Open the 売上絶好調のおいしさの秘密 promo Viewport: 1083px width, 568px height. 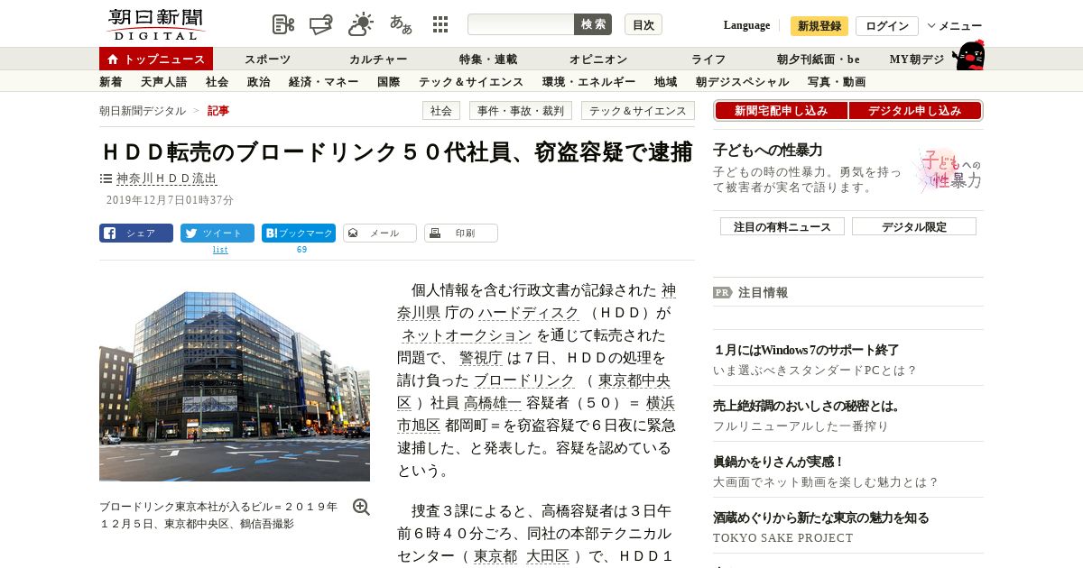pyautogui.click(x=808, y=406)
